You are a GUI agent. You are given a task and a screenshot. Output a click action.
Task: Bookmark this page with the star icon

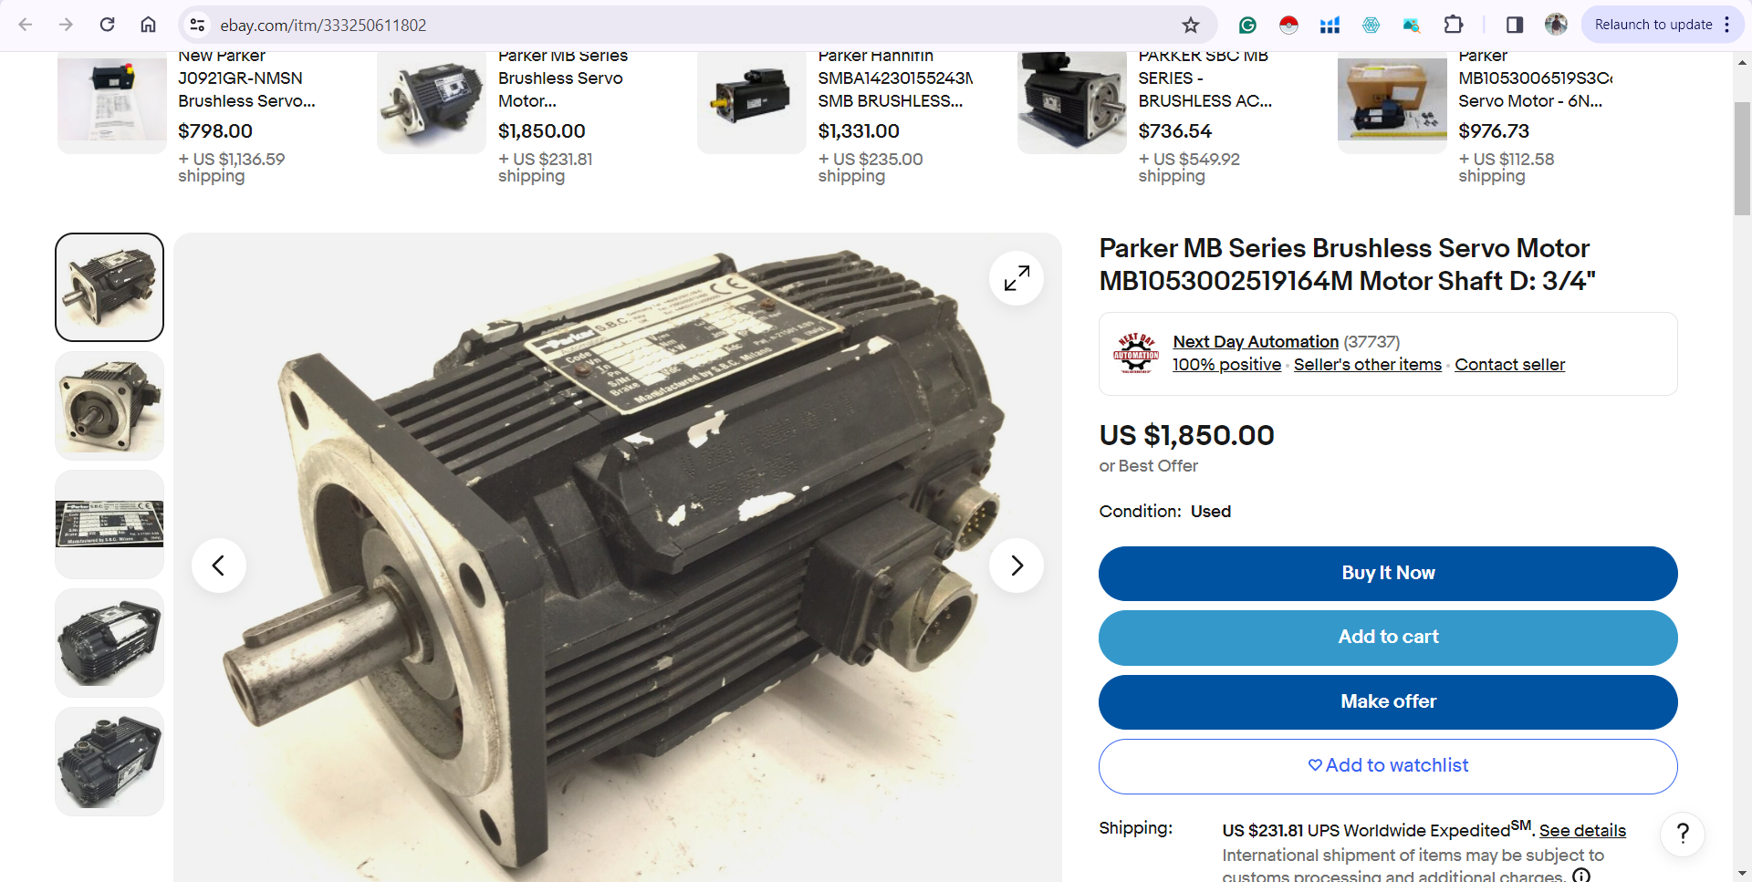[1191, 25]
